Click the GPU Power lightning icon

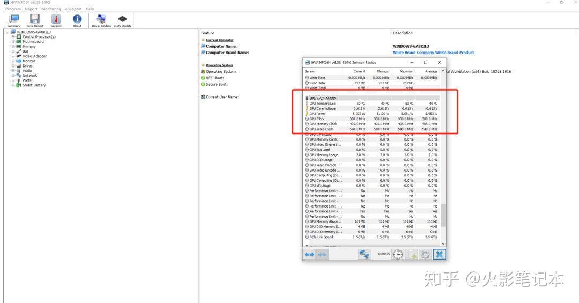(307, 114)
